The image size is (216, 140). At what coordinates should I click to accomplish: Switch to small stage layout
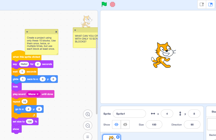tap(202, 5)
